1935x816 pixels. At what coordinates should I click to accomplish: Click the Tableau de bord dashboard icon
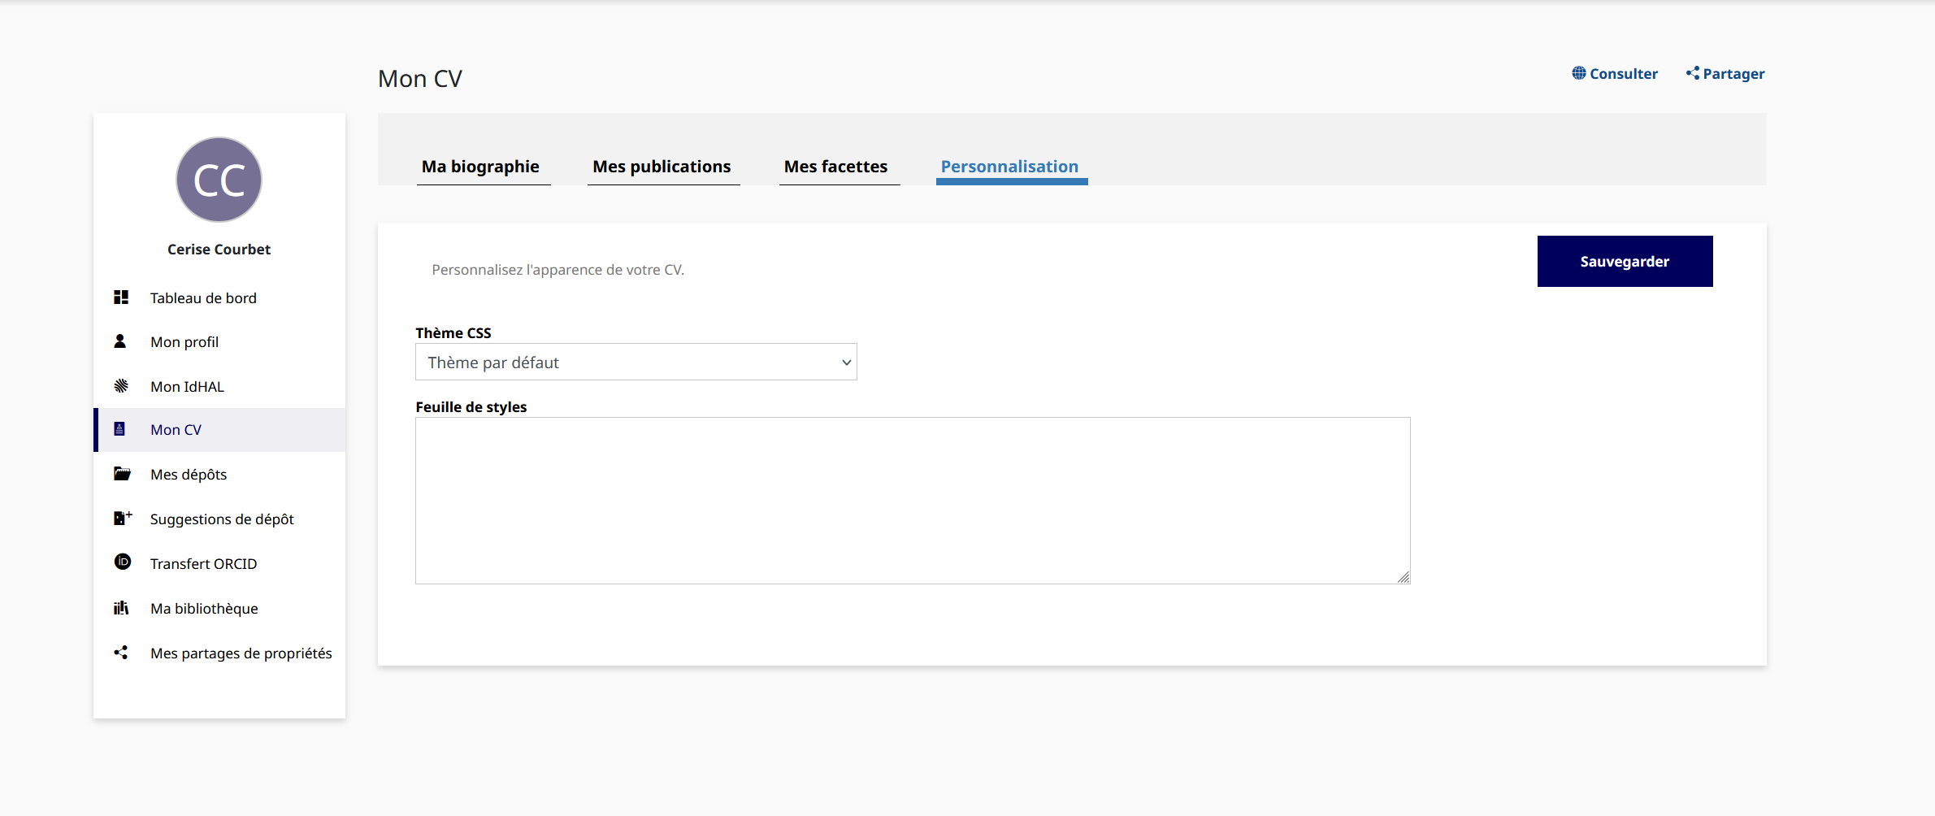(121, 297)
